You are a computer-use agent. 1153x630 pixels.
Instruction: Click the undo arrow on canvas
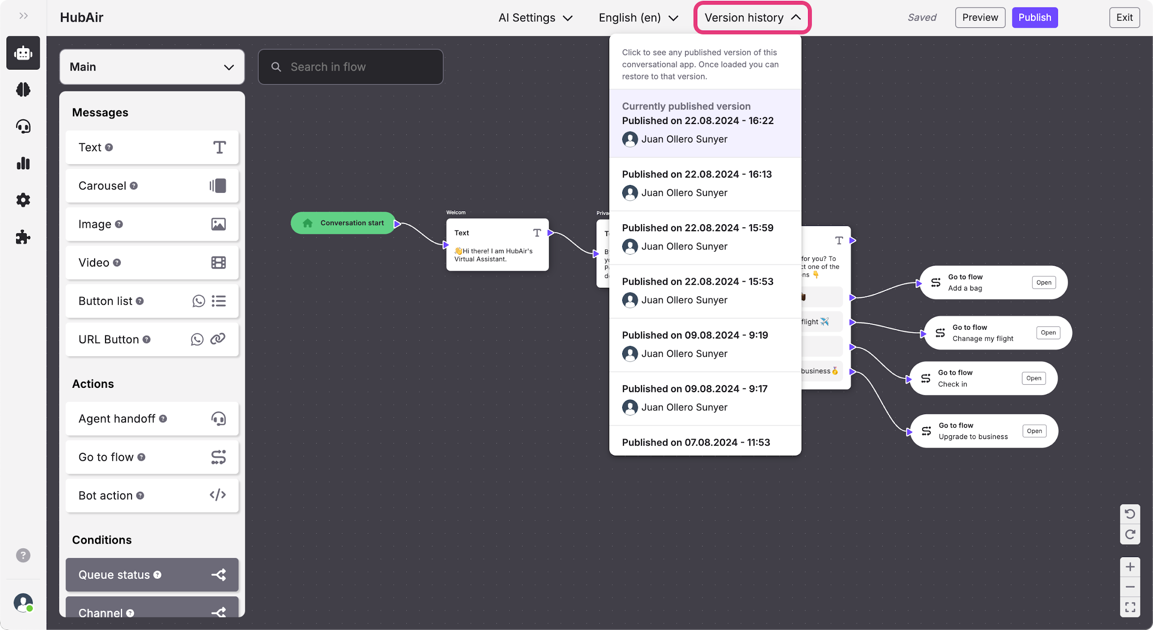coord(1130,514)
